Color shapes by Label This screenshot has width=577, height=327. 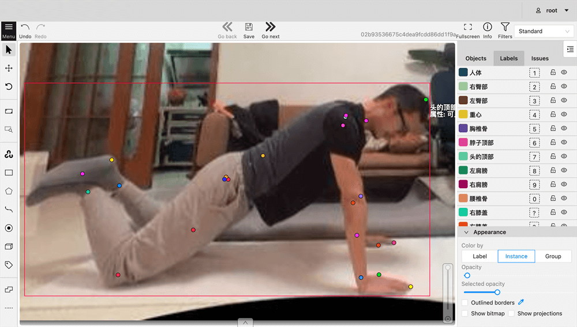479,256
